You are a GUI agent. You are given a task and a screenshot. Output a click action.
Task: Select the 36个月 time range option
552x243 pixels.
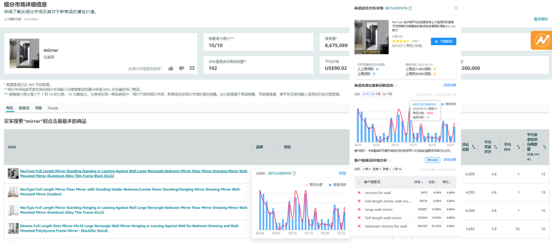click(388, 94)
